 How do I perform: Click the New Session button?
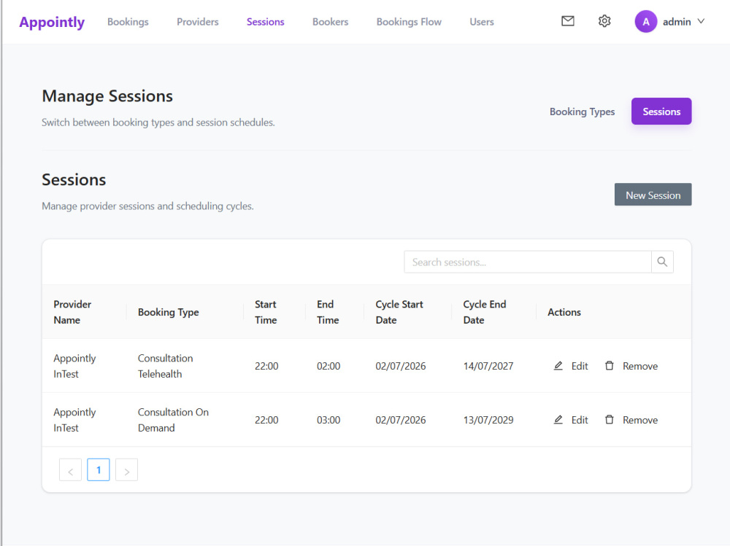pos(653,195)
